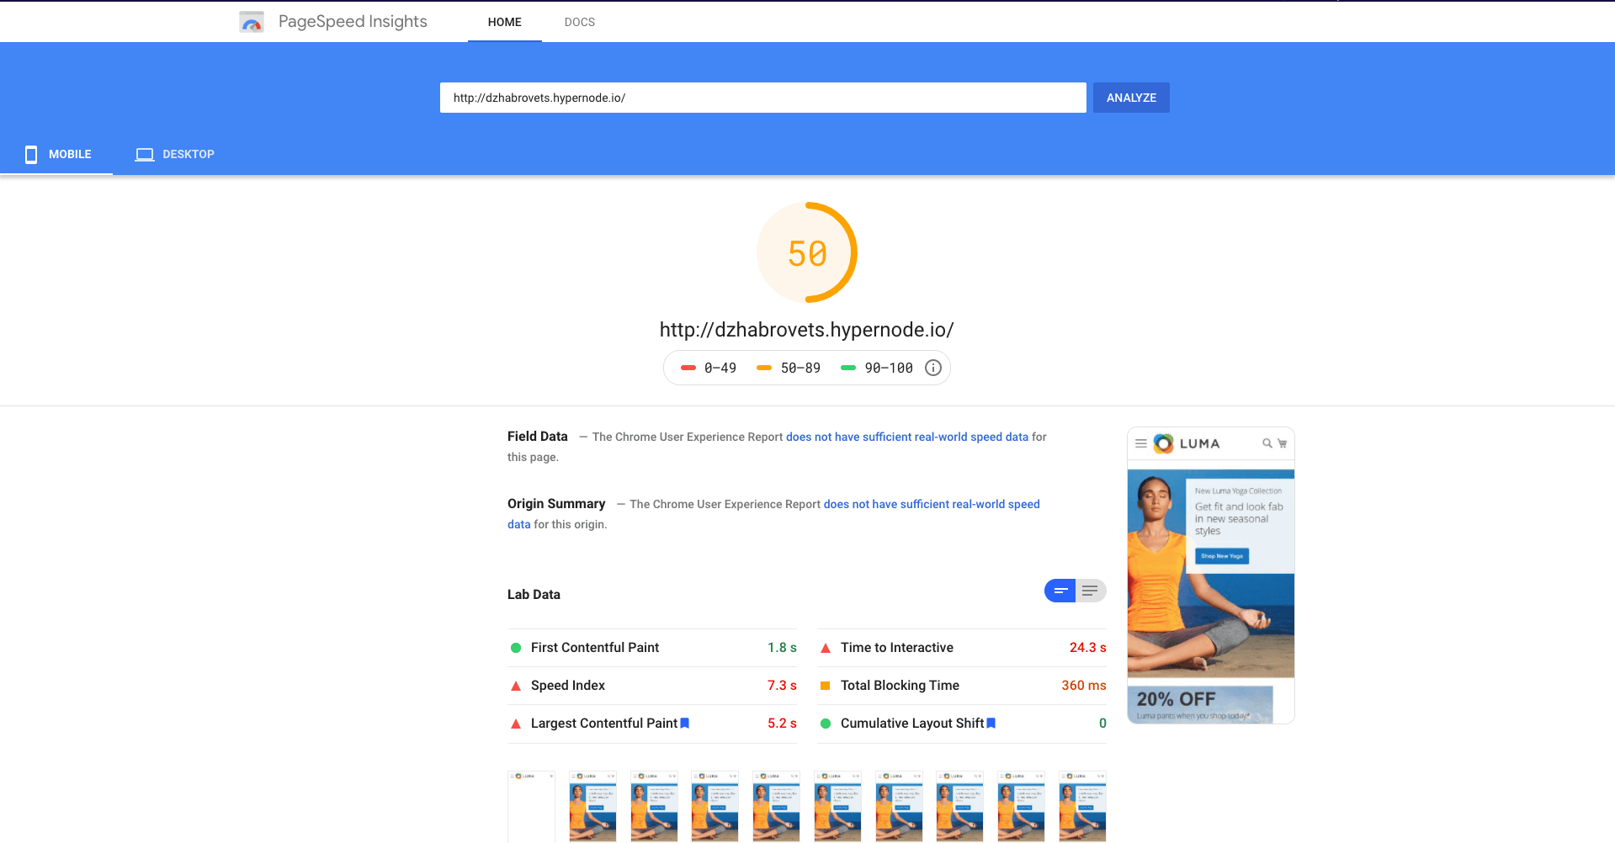This screenshot has height=843, width=1615.
Task: Click the search icon in Luma preview
Action: [1267, 443]
